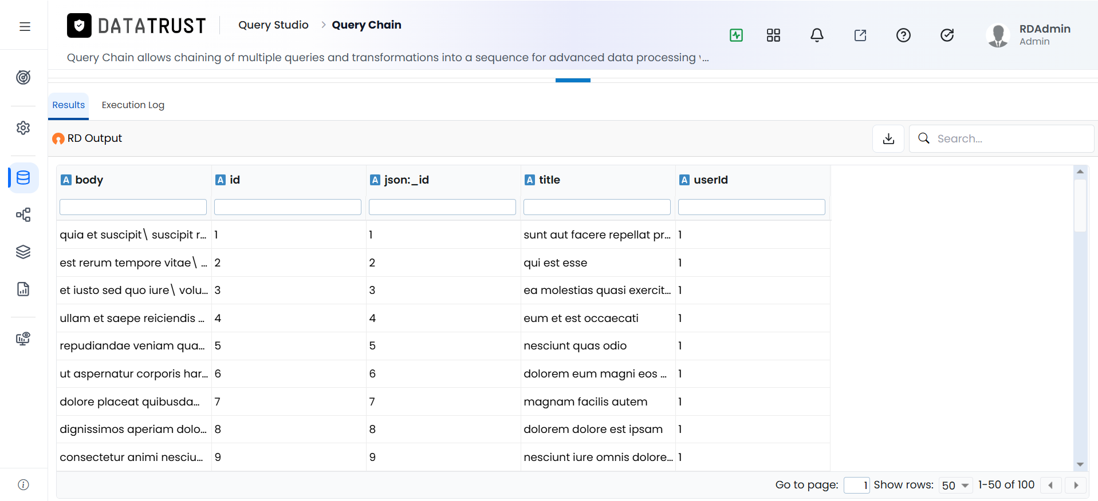
Task: Expand the Show rows dropdown
Action: point(955,485)
